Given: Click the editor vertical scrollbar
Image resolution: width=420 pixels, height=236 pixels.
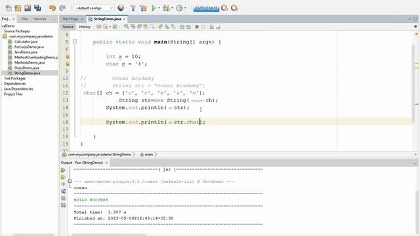Looking at the screenshot, I should pos(414,85).
